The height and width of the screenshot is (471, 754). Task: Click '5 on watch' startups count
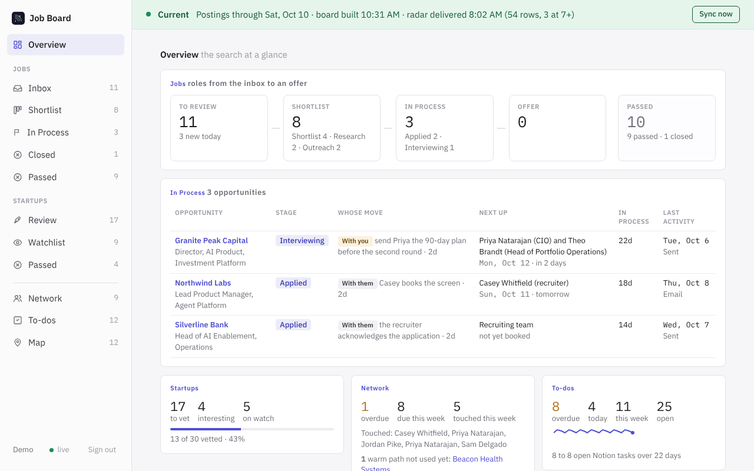click(258, 412)
